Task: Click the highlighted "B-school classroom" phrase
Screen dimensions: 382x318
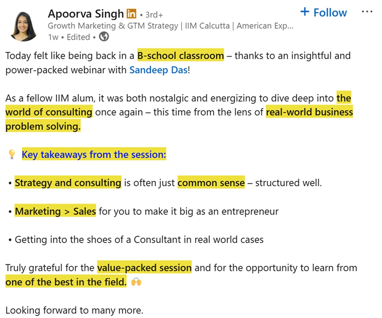Action: pyautogui.click(x=180, y=56)
